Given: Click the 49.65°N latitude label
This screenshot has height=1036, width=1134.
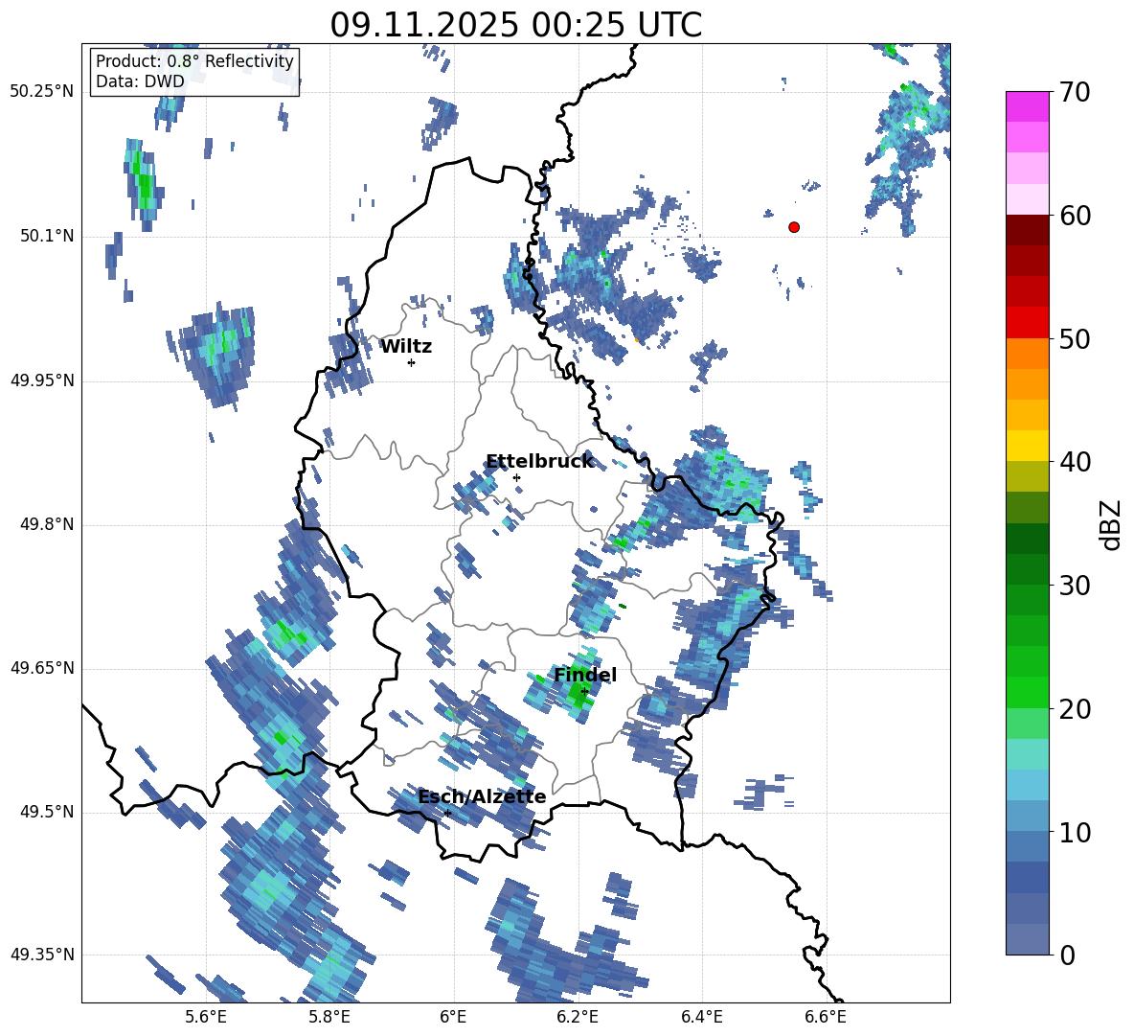Looking at the screenshot, I should click(x=41, y=668).
